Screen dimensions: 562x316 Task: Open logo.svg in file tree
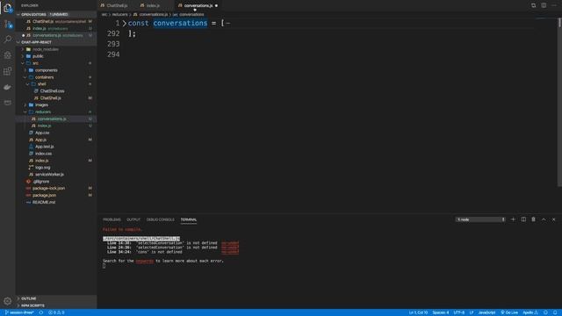tap(42, 168)
